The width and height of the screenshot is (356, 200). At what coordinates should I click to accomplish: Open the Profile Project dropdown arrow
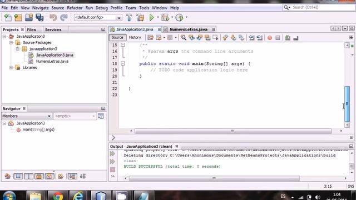pos(186,17)
